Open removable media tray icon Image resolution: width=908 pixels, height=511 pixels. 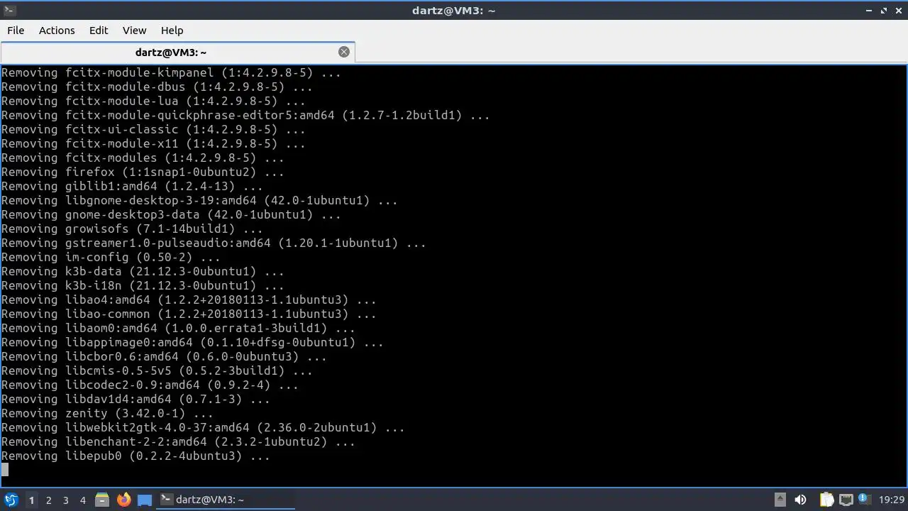coord(780,500)
